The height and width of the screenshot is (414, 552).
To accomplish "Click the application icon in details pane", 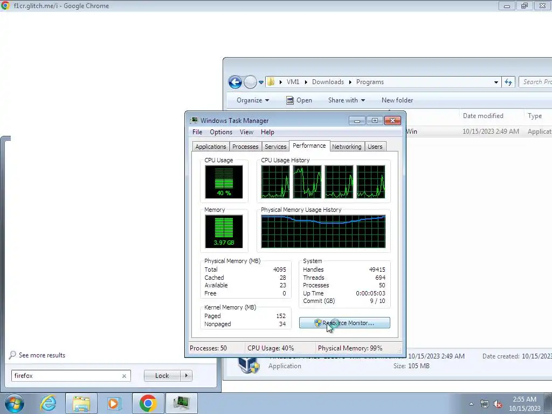I will [x=248, y=365].
